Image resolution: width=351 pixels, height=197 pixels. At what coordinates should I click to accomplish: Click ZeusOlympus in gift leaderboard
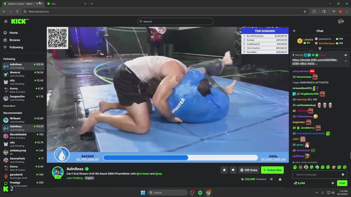(x=327, y=43)
